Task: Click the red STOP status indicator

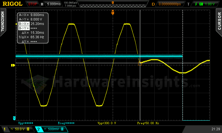Action: [x=33, y=4]
